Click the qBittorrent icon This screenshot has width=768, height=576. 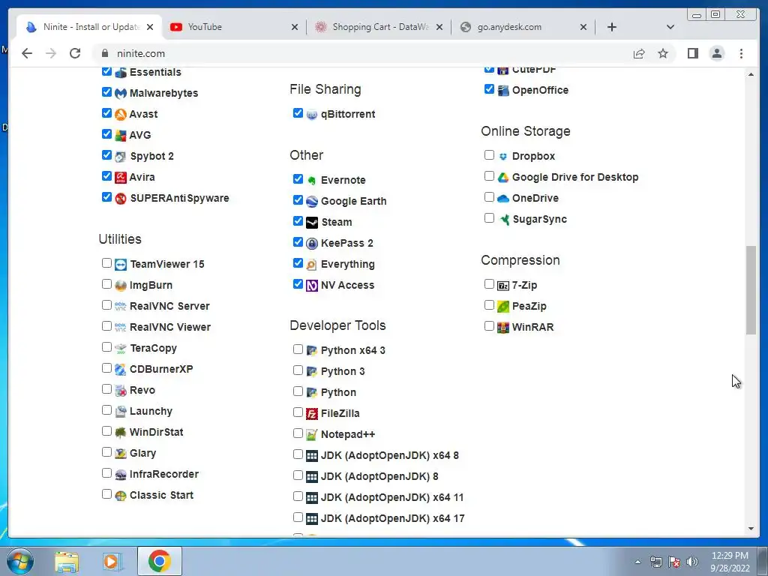[x=312, y=115]
